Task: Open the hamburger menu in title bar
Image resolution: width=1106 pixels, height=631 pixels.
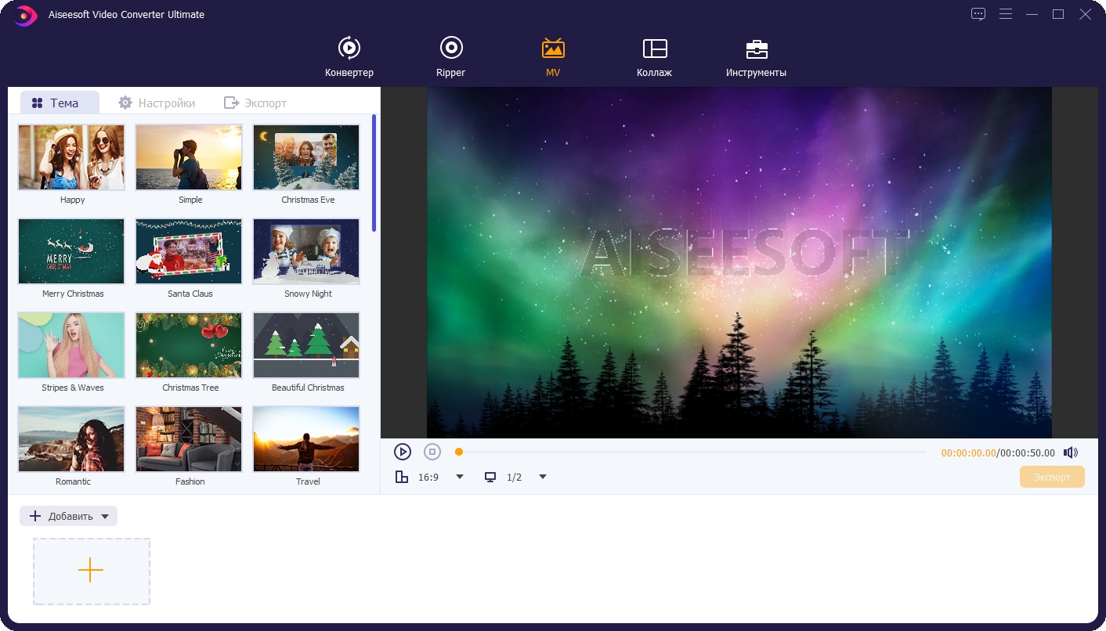Action: (x=1006, y=14)
